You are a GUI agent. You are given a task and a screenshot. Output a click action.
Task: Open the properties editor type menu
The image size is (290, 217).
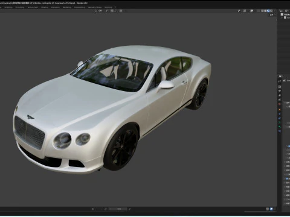tap(280, 76)
